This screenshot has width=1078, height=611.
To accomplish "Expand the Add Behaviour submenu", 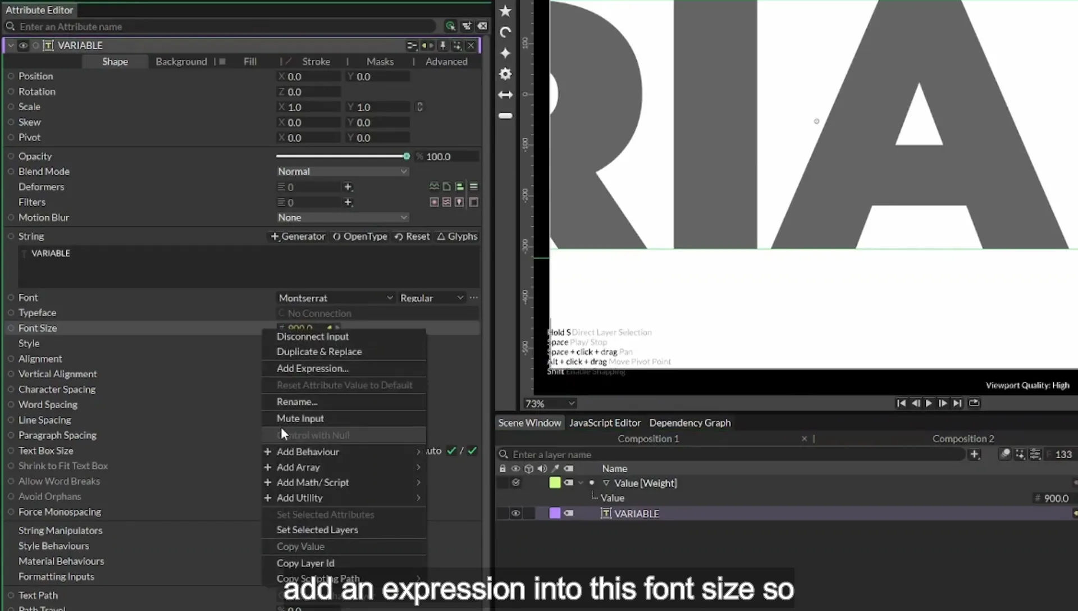I will point(344,452).
